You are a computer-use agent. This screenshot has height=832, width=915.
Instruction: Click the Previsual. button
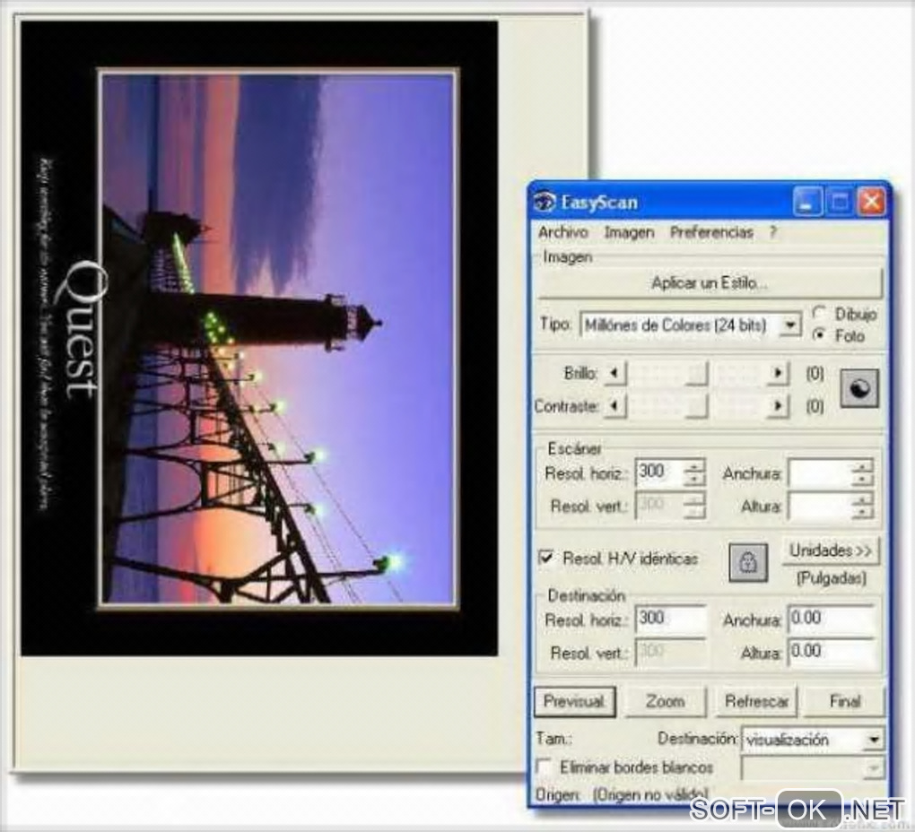click(575, 701)
